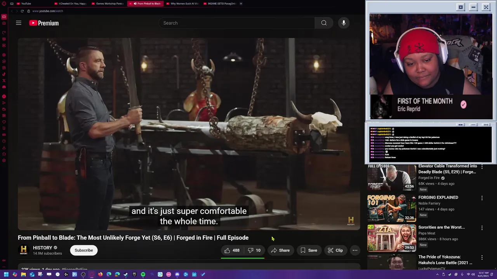This screenshot has height=279, width=497.
Task: Save the video to a playlist
Action: (309, 250)
